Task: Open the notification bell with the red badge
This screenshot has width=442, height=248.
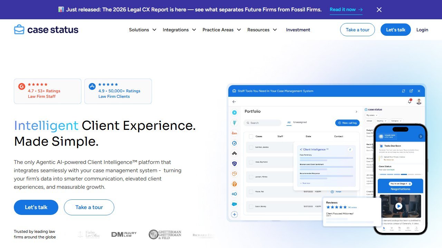Action: point(410,102)
